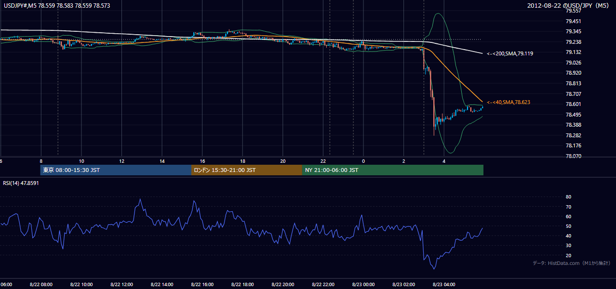The image size is (616, 289).
Task: Click RSI axis level 80
Action: [x=568, y=197]
